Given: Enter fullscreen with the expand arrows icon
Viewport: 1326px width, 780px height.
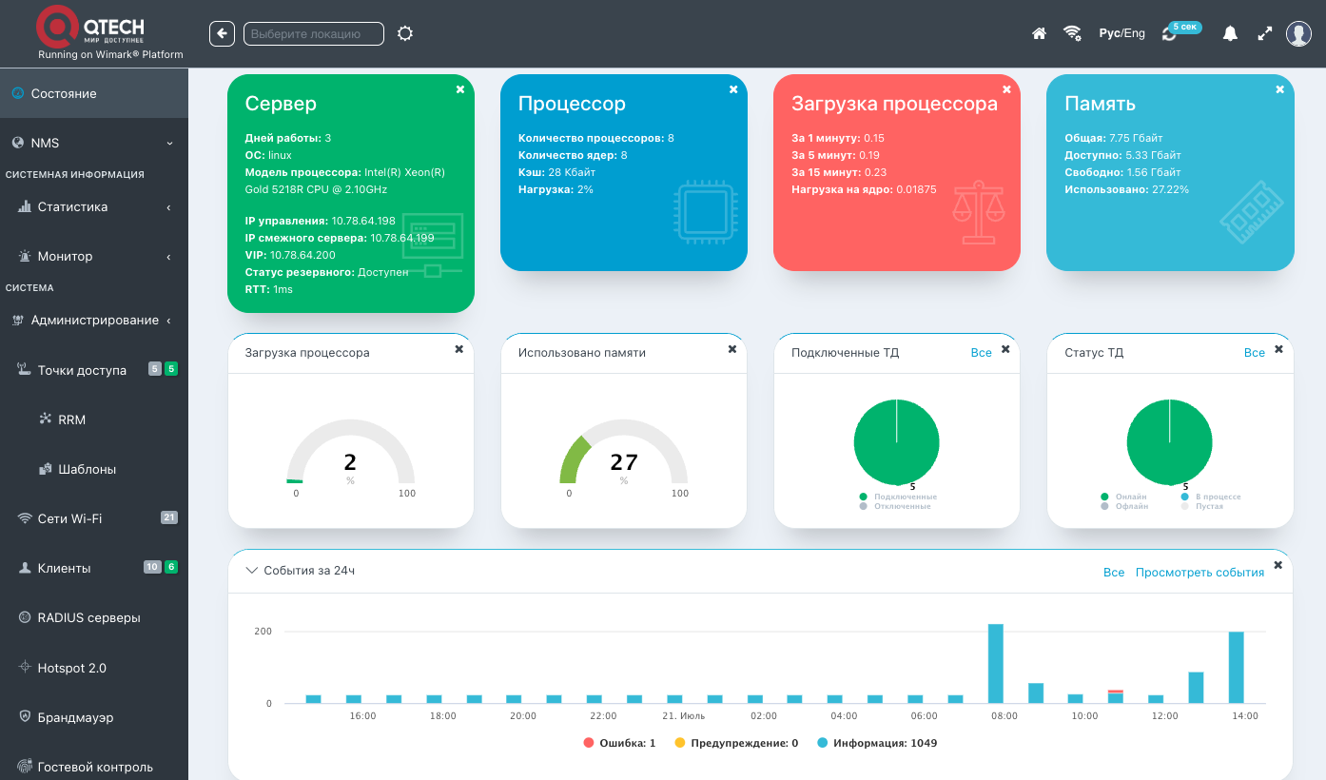Looking at the screenshot, I should [x=1264, y=33].
